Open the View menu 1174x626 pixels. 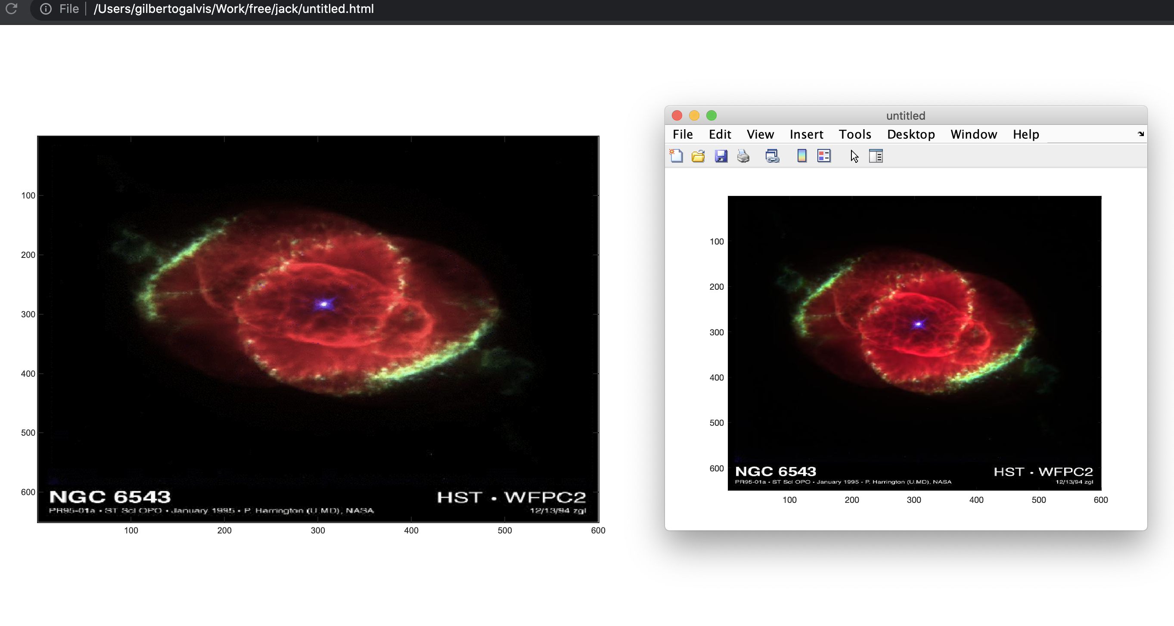click(x=760, y=134)
